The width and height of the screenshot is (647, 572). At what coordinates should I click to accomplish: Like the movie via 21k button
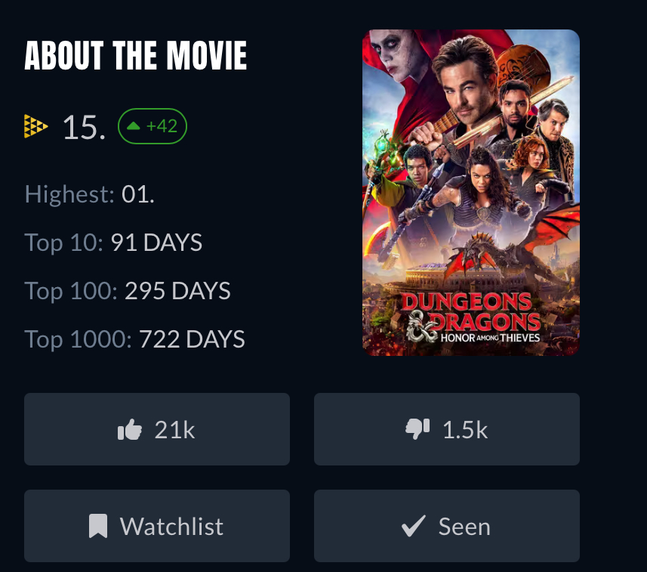coord(157,429)
